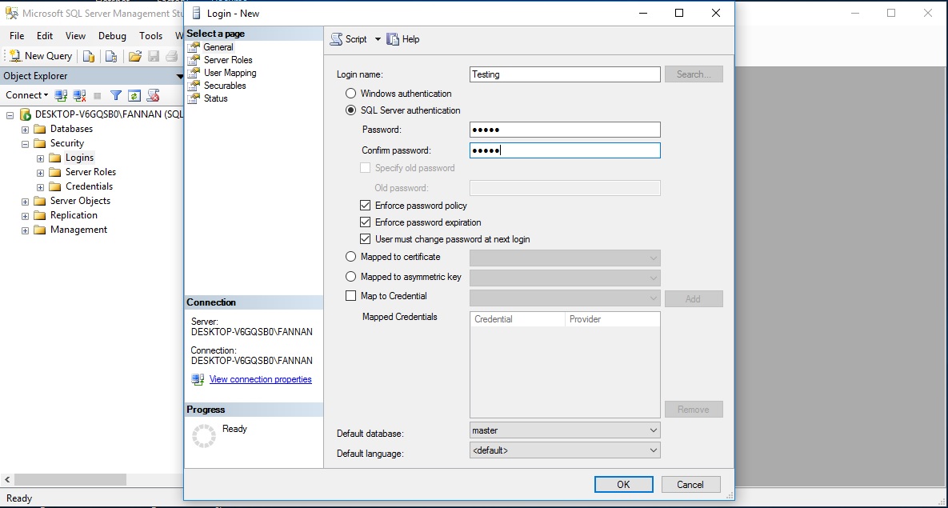
Task: Click the Script icon in the dialog toolbar
Action: pos(337,39)
